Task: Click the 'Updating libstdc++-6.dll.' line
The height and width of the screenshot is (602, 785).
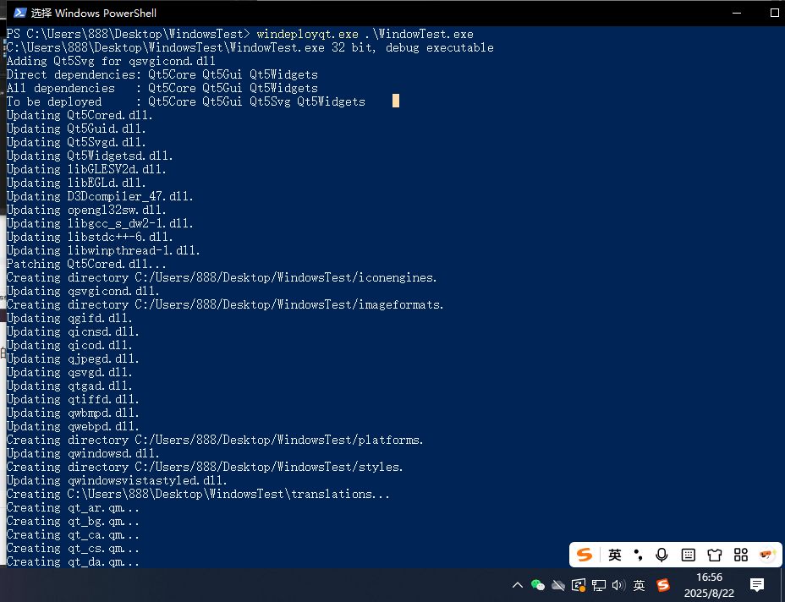Action: coord(90,237)
